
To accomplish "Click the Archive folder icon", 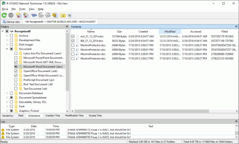I will tap(16, 36).
